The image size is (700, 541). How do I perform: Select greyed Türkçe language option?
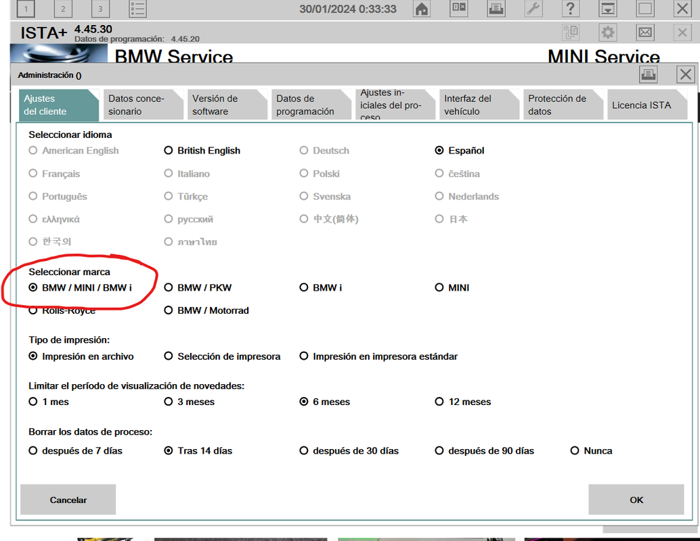pos(185,196)
